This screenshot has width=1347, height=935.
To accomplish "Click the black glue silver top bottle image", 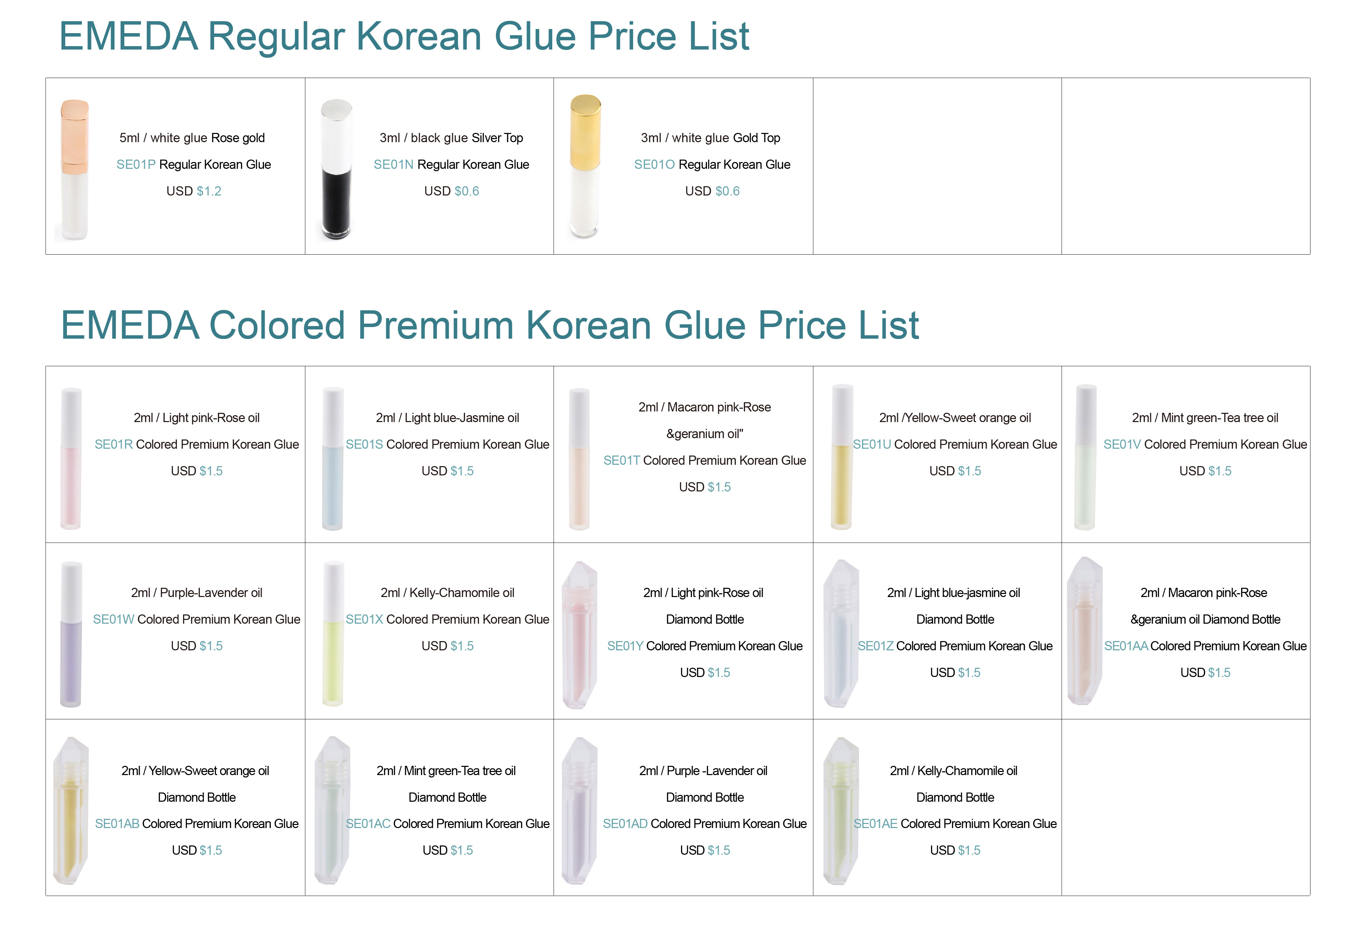I will 337,170.
